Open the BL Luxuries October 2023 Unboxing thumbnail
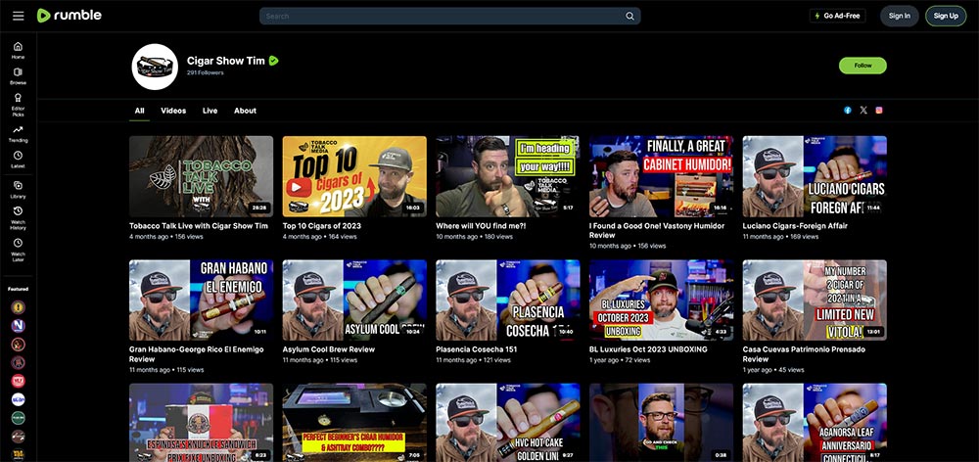 click(x=661, y=300)
